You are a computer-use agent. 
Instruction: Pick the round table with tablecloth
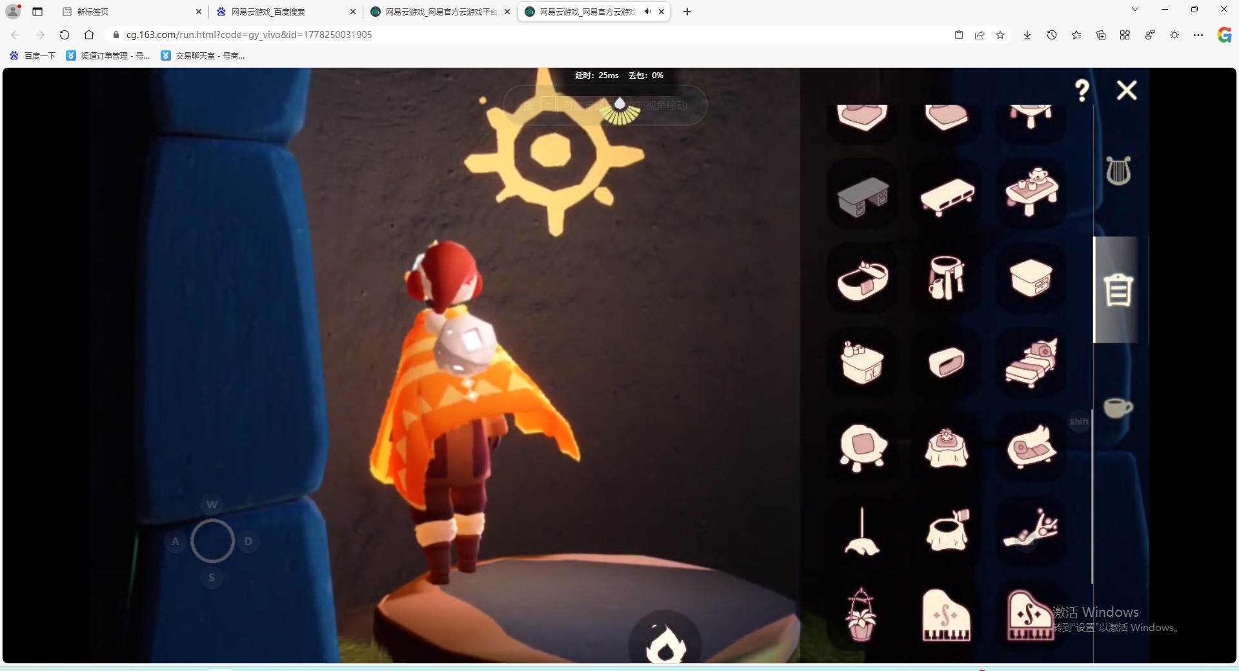point(947,447)
